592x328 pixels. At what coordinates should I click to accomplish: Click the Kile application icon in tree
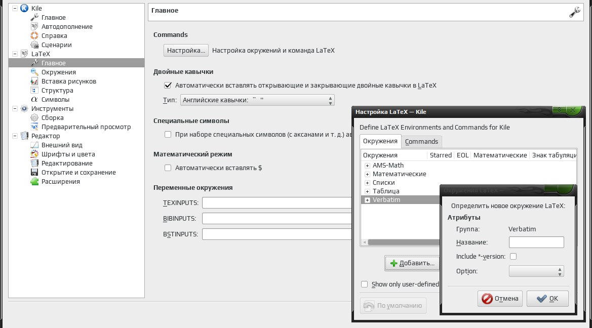[x=24, y=8]
